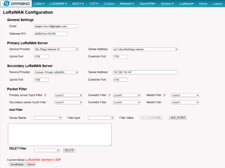Click the Filter Value input field
225x168 pixels.
click(151, 118)
